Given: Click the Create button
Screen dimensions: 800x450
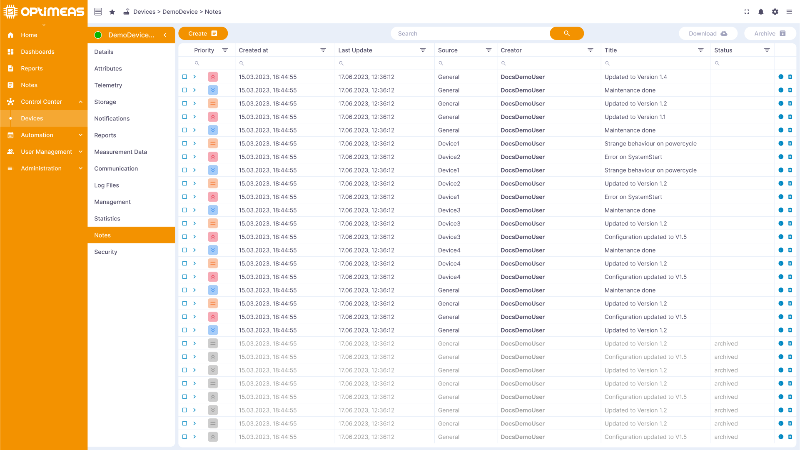Looking at the screenshot, I should pos(203,33).
